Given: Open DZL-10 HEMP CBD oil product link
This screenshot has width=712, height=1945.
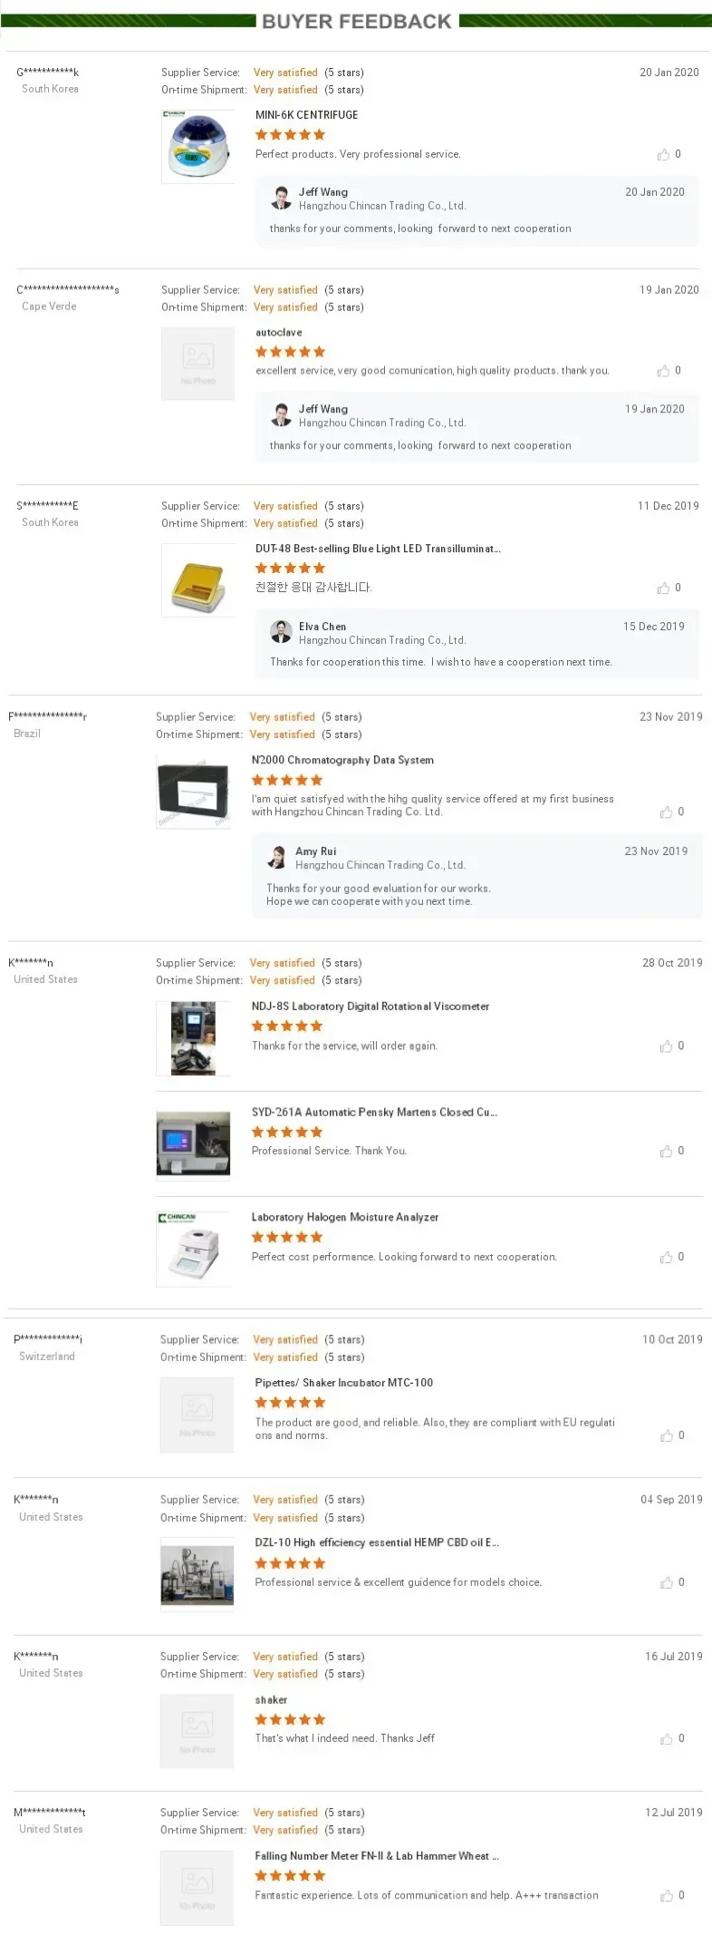Looking at the screenshot, I should click(x=376, y=1542).
